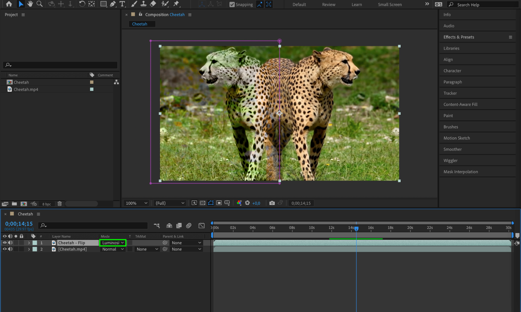Switch to the Review workspace

[328, 4]
